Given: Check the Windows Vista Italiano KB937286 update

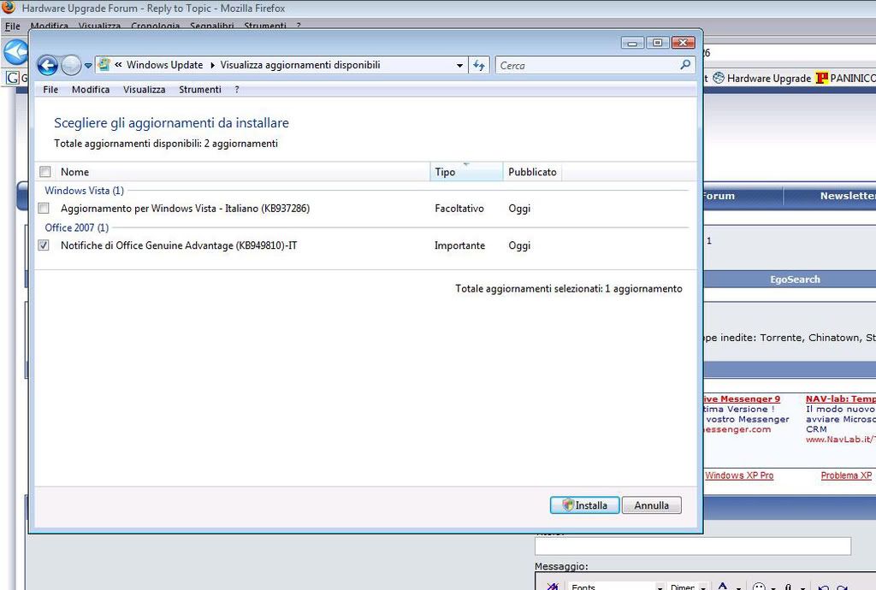Looking at the screenshot, I should click(44, 209).
